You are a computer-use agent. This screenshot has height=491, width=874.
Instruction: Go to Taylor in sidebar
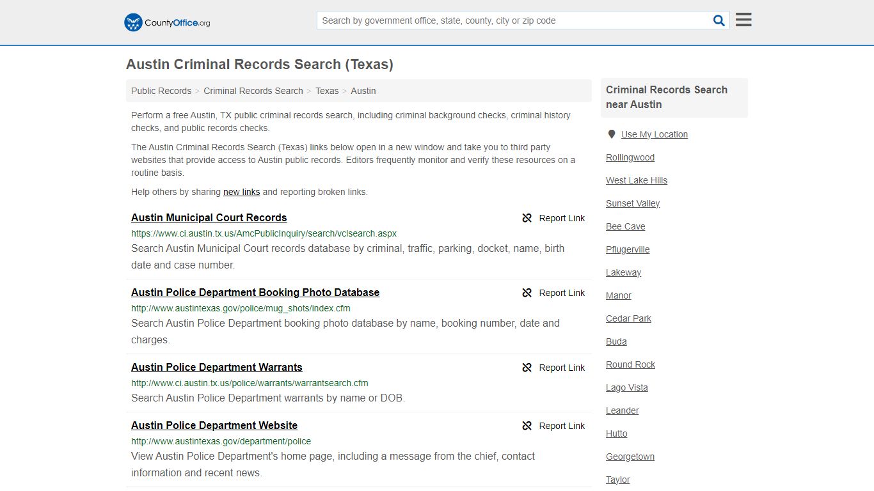pos(618,479)
